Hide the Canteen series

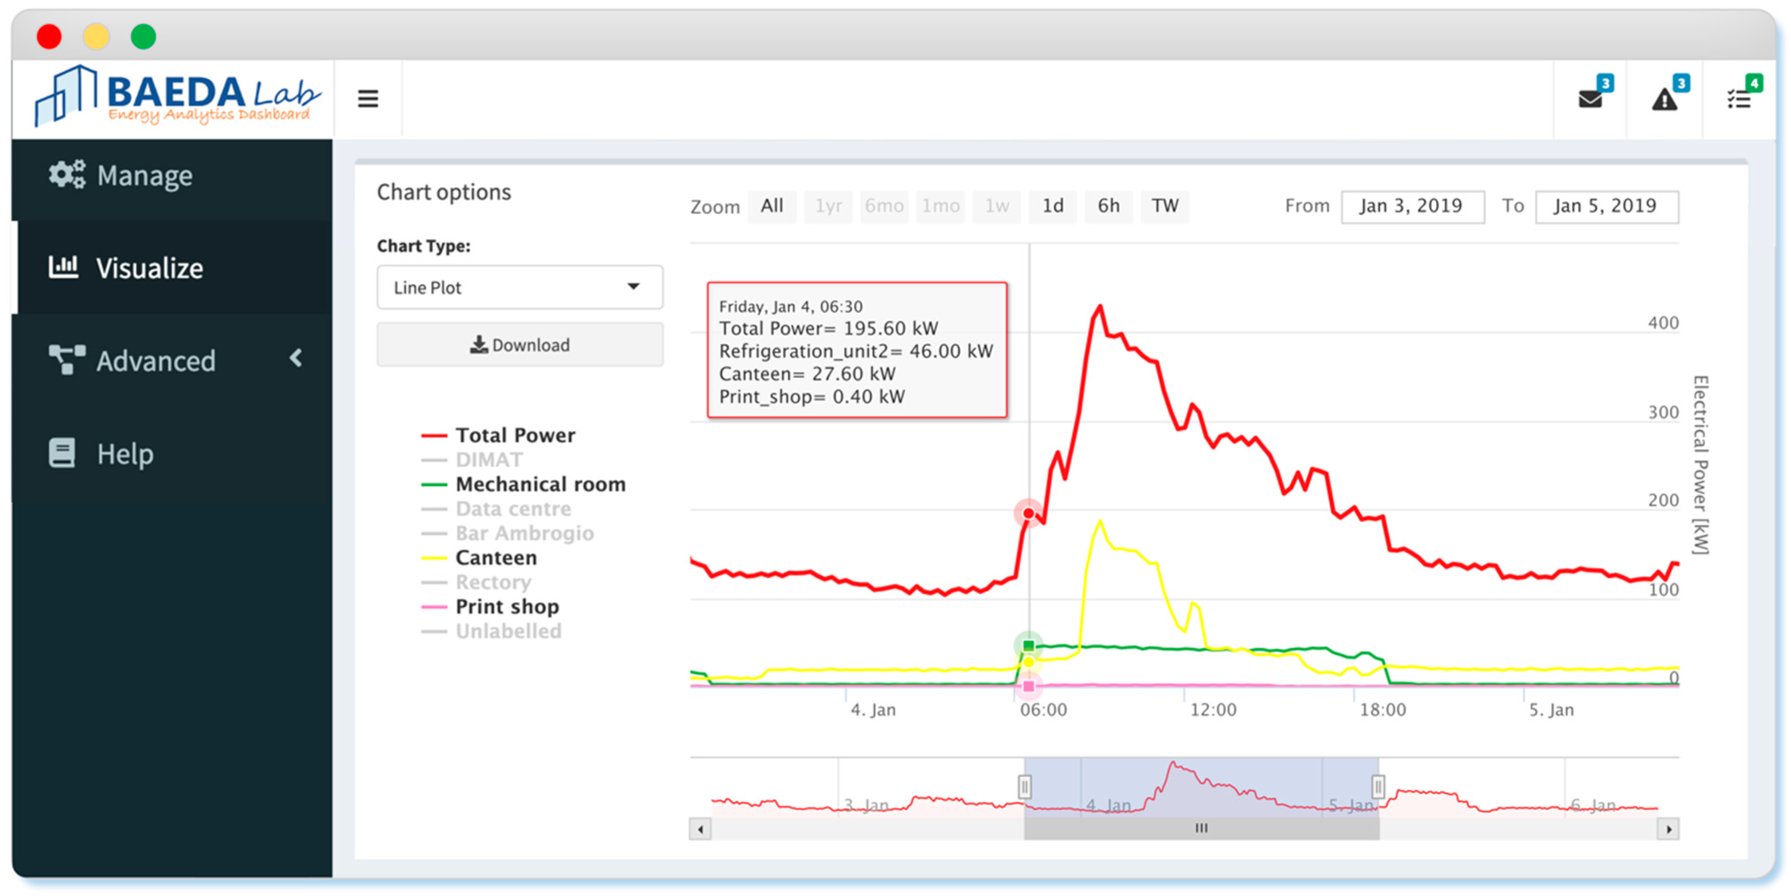496,557
